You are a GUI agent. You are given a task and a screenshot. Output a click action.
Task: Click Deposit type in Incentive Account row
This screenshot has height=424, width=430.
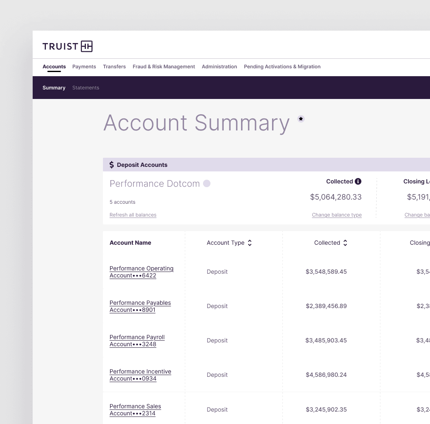pos(217,375)
